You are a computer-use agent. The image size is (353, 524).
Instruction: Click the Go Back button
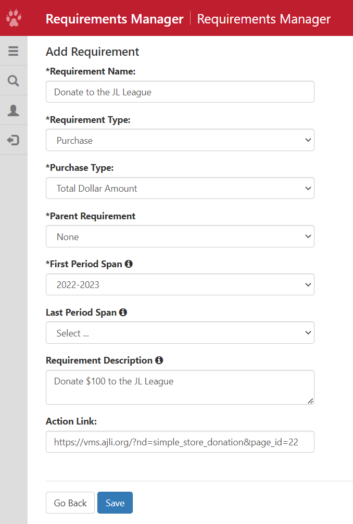coord(70,503)
